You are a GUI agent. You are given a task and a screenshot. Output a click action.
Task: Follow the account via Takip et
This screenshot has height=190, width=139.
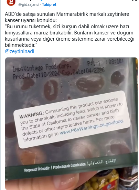point(49,4)
